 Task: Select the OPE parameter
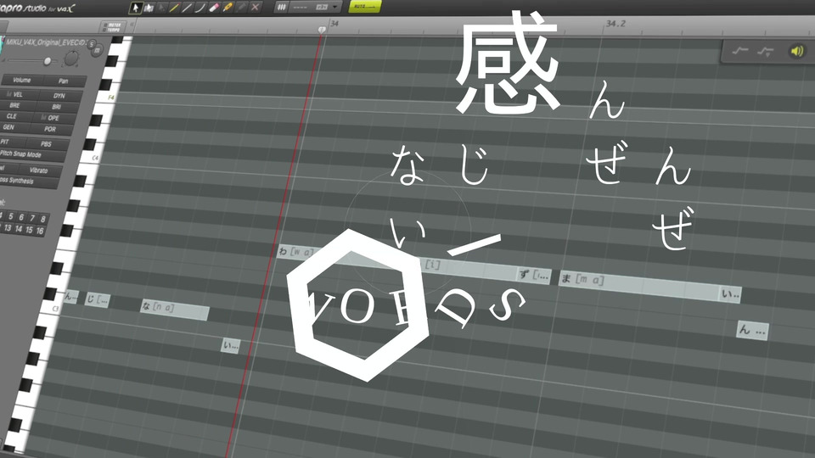pos(53,119)
